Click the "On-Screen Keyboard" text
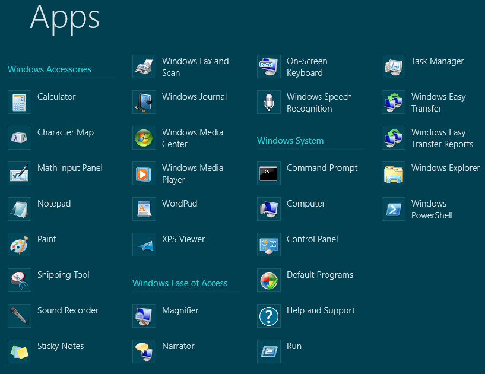Image resolution: width=485 pixels, height=374 pixels. pos(307,67)
